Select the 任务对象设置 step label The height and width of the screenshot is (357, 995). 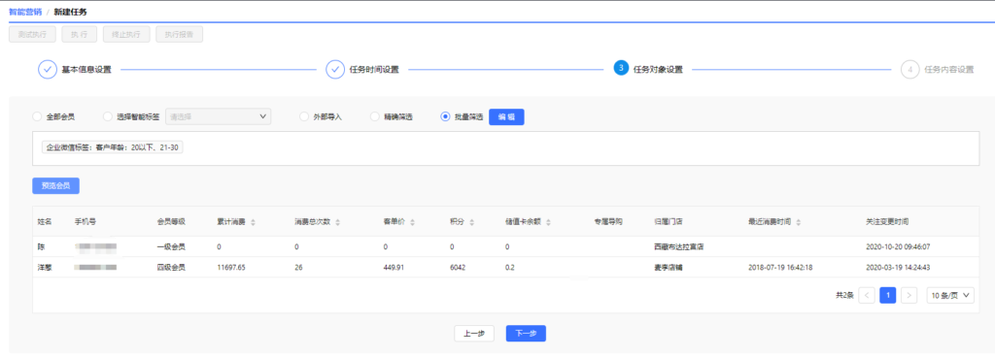point(658,70)
